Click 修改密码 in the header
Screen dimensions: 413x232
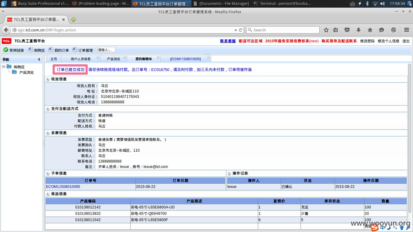point(367,41)
